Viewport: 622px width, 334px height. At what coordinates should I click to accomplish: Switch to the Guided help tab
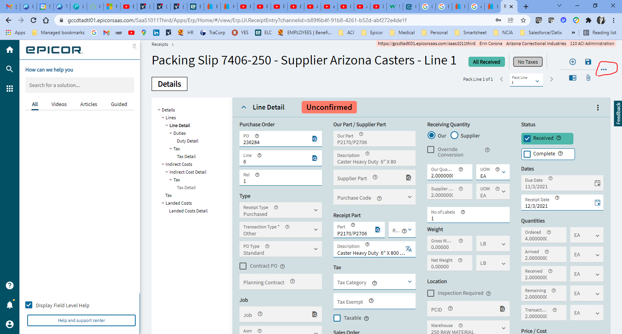119,104
